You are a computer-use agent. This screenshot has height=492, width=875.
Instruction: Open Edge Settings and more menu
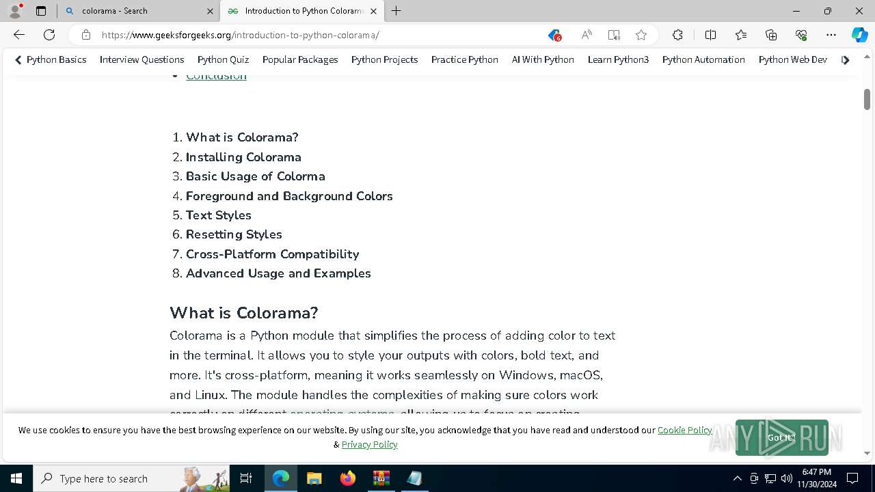[831, 35]
